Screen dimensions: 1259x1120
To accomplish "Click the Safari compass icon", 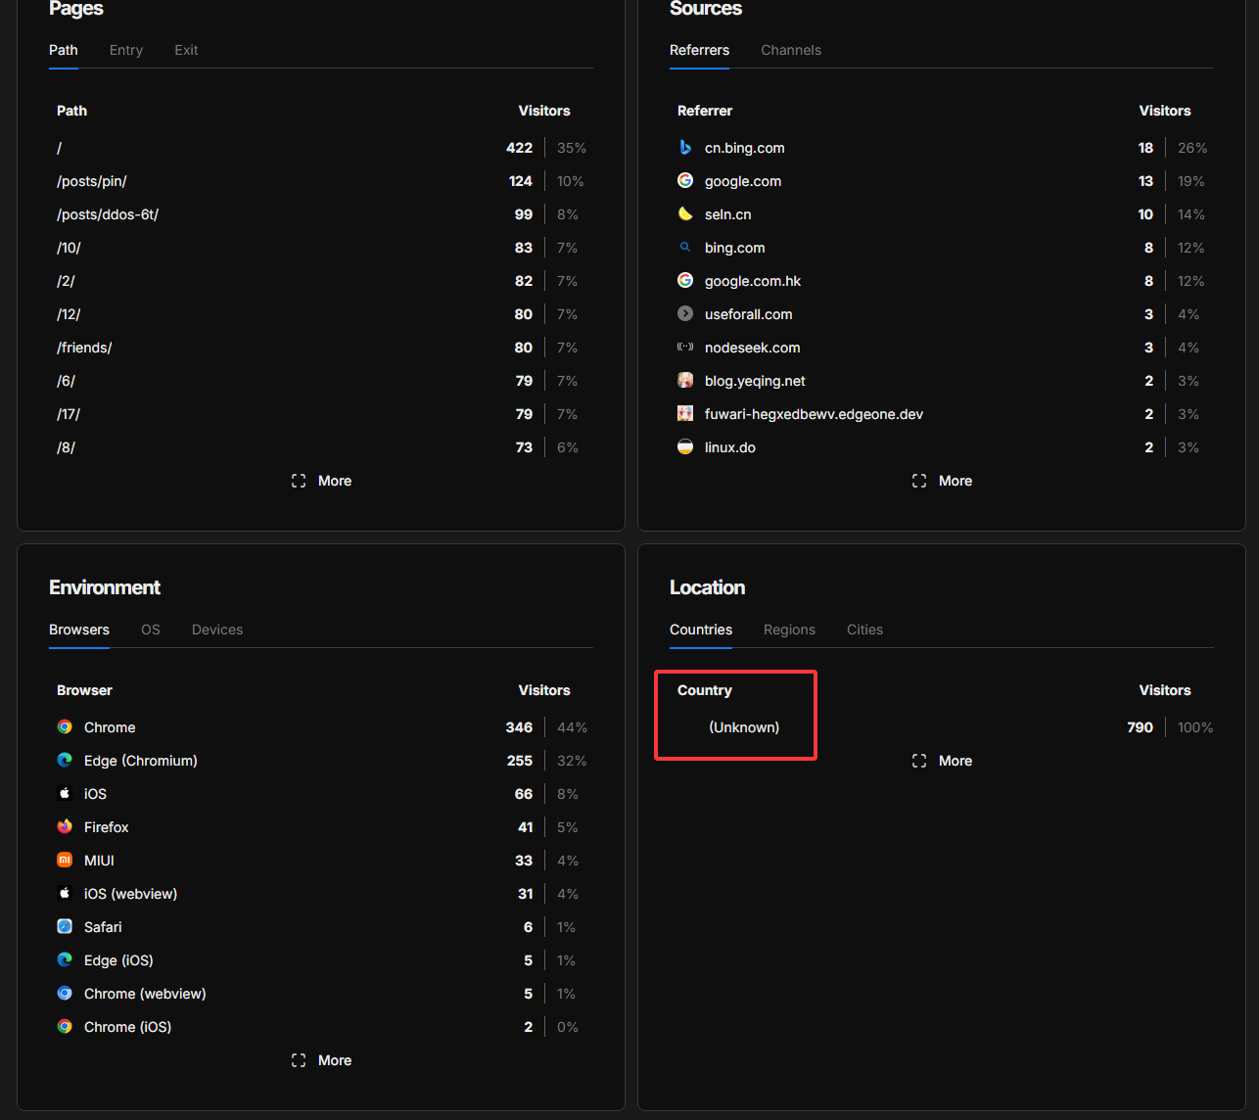I will coord(65,927).
